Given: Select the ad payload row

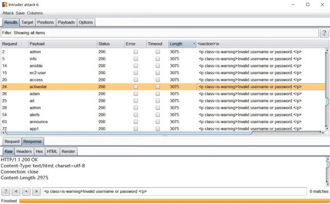Looking at the screenshot, I should coord(163,101).
